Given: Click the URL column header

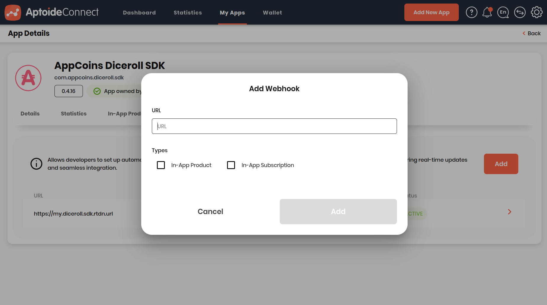Looking at the screenshot, I should click(38, 196).
